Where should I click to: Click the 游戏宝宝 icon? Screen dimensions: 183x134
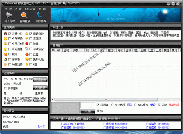click(x=27, y=49)
